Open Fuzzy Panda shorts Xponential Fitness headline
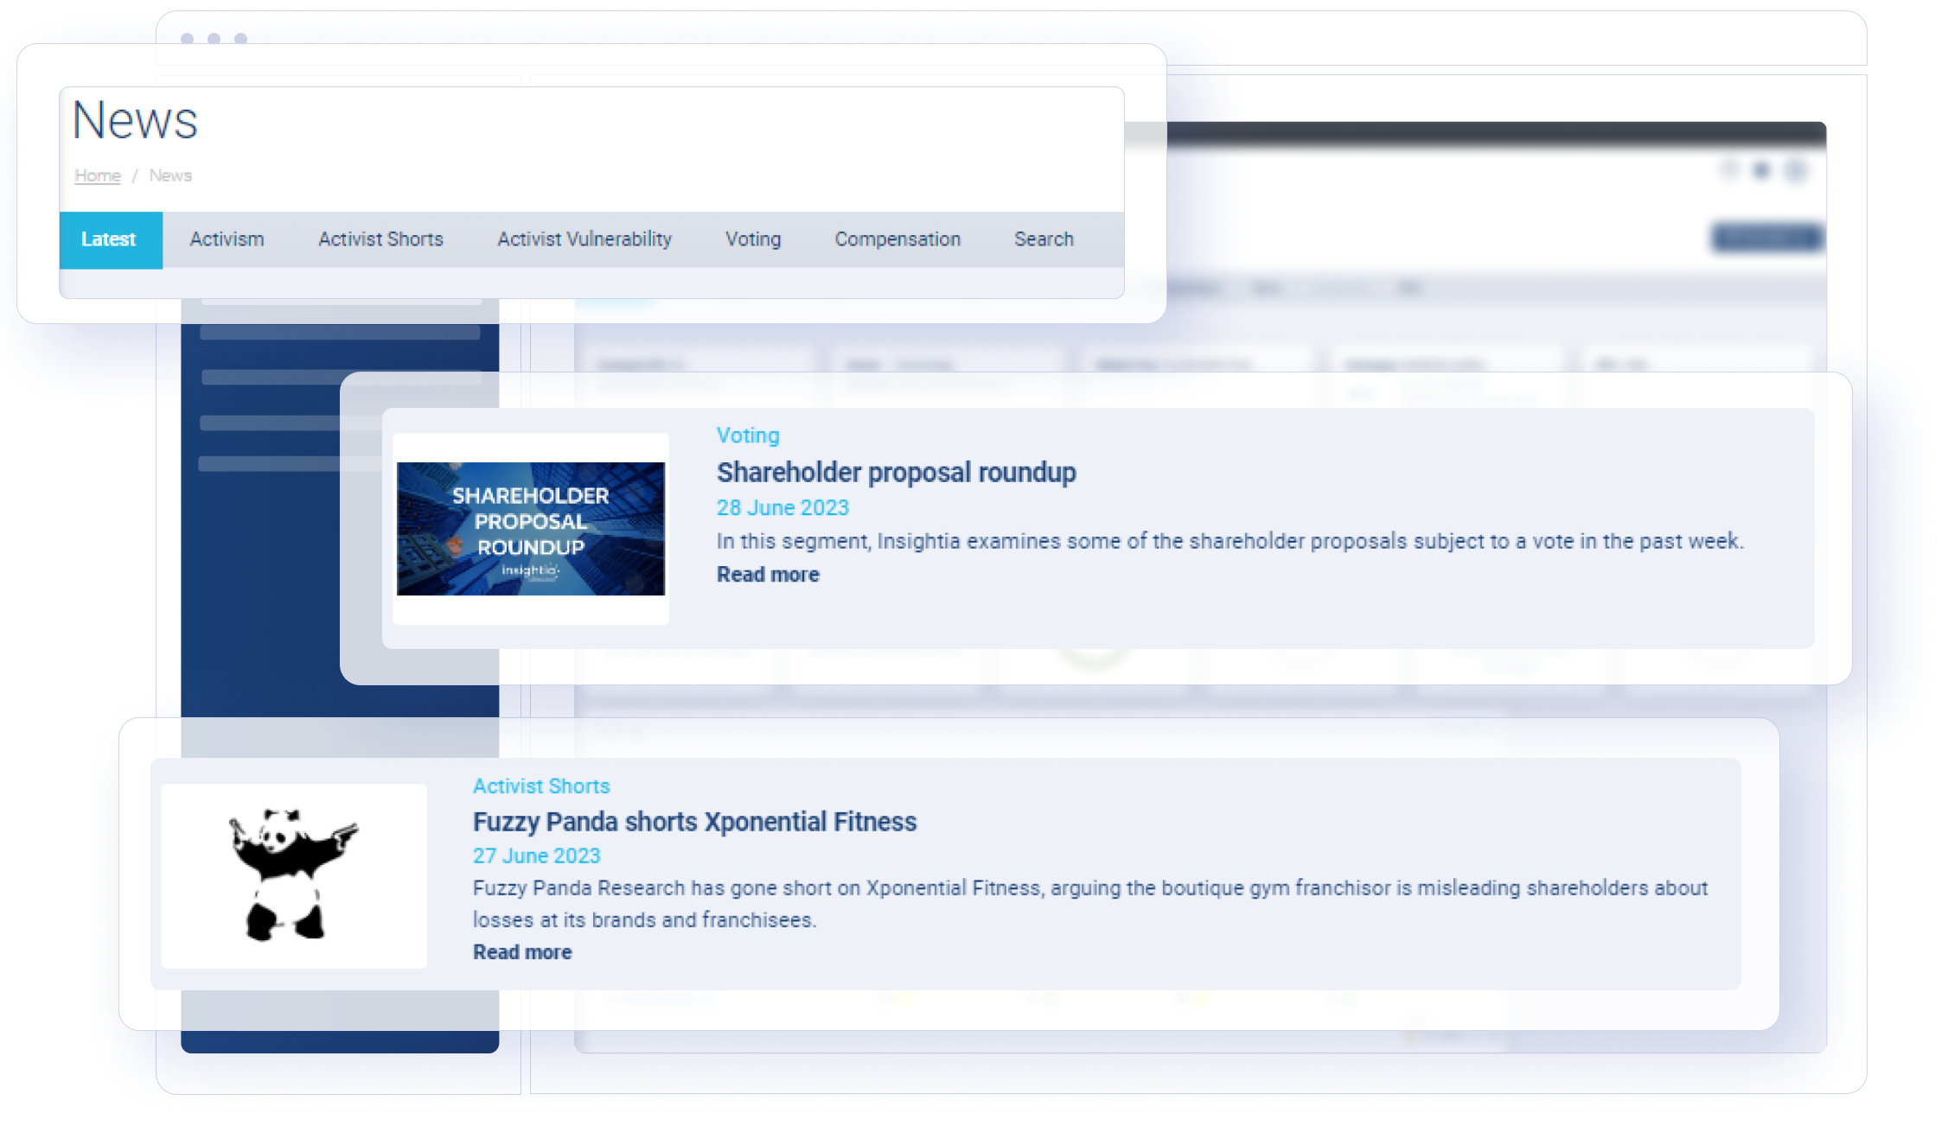This screenshot has width=1948, height=1126. tap(694, 821)
